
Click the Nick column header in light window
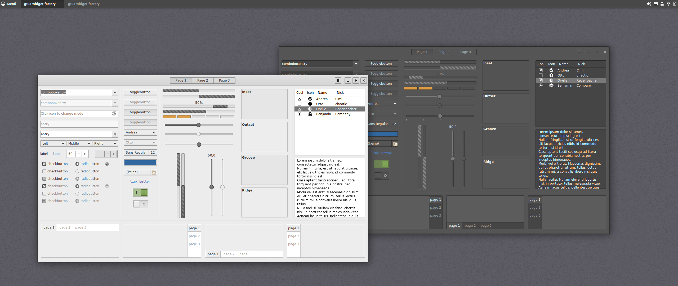click(350, 93)
